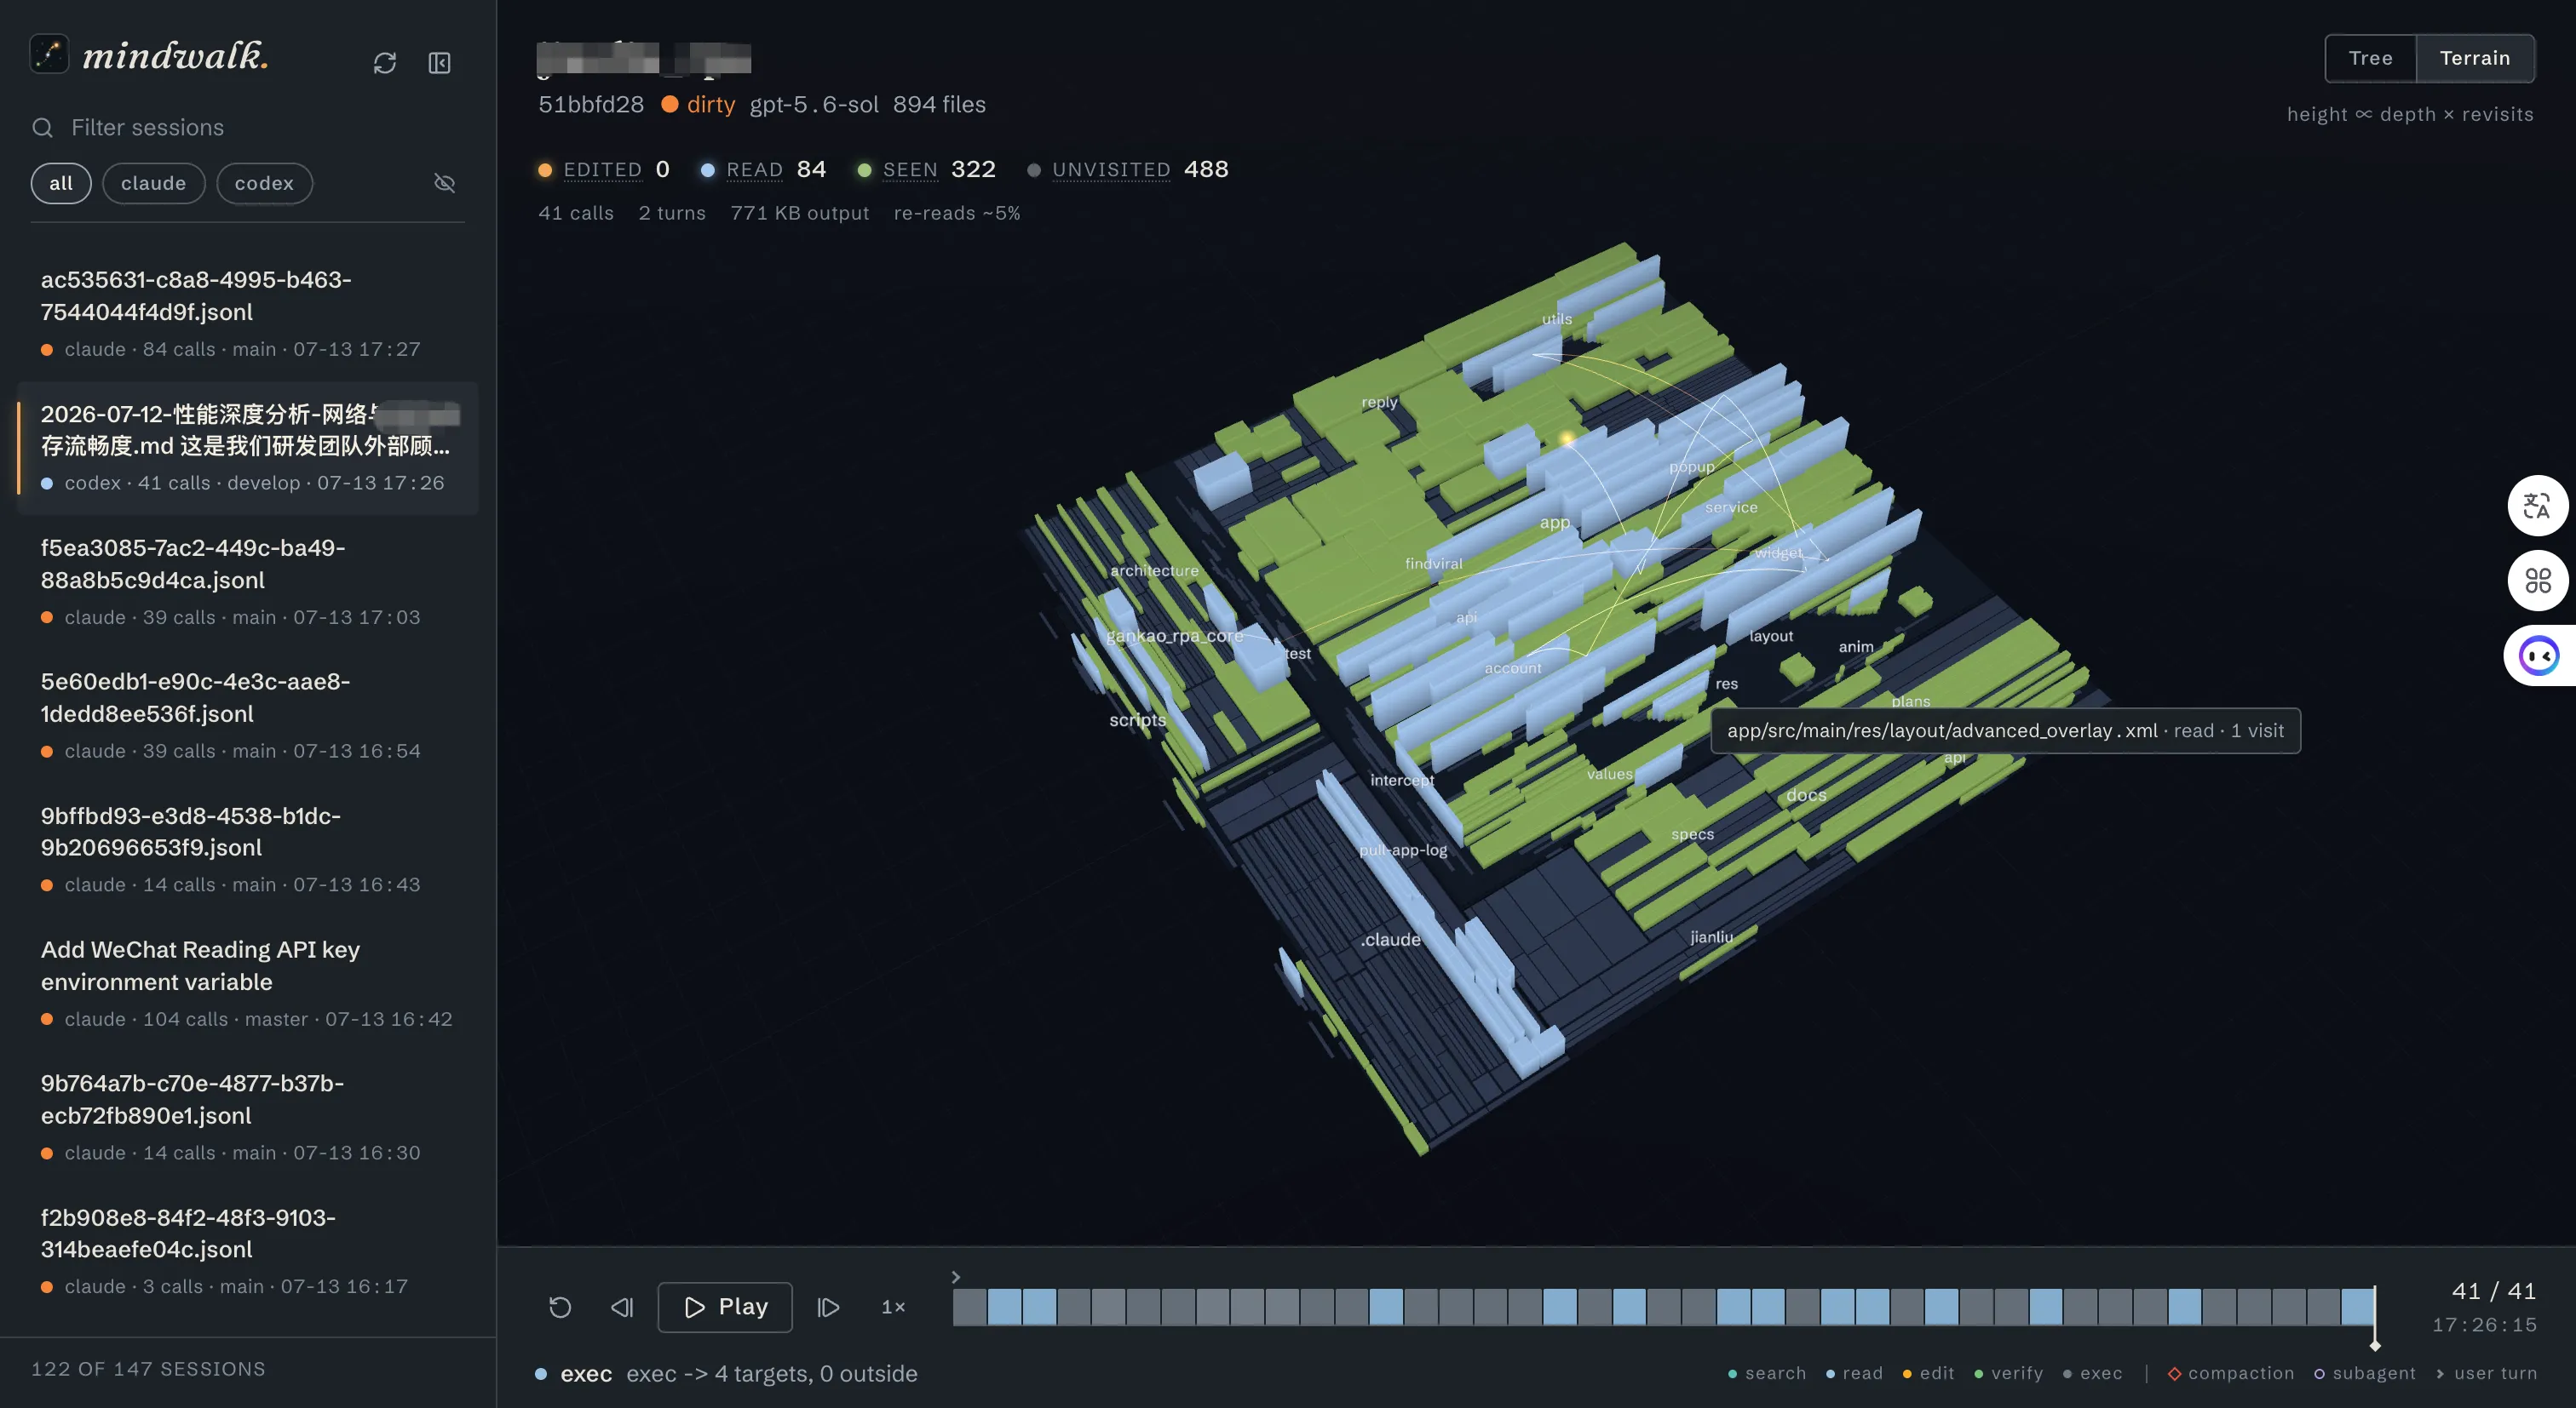Viewport: 2576px width, 1408px height.
Task: Click the '41 / 41' step counter
Action: coord(2494,1291)
